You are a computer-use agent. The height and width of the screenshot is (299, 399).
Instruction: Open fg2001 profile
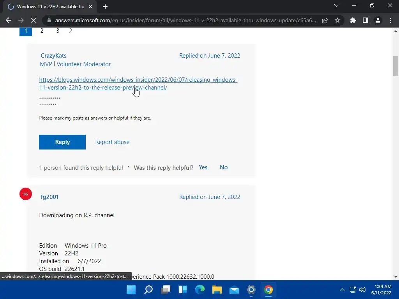[49, 197]
